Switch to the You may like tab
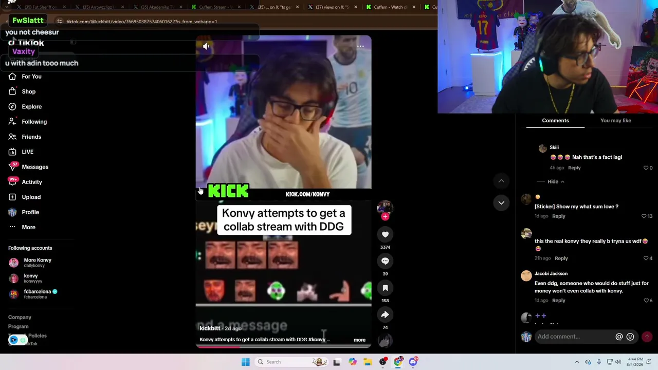The image size is (658, 370). (x=616, y=121)
